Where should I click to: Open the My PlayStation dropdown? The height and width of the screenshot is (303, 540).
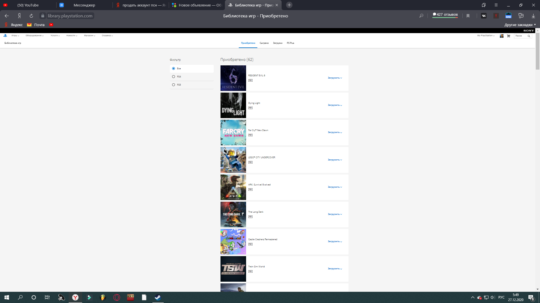[x=486, y=36]
